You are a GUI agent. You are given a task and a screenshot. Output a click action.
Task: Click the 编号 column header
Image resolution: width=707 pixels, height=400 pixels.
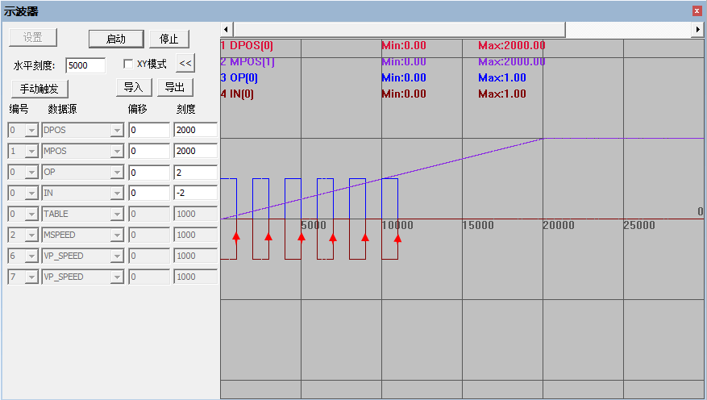coord(19,109)
